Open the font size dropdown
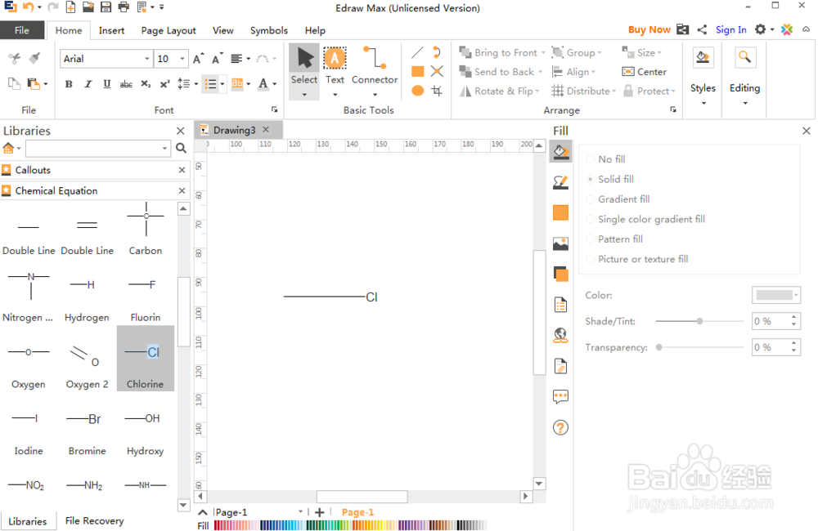Viewport: 818px width, 531px height. 182,59
